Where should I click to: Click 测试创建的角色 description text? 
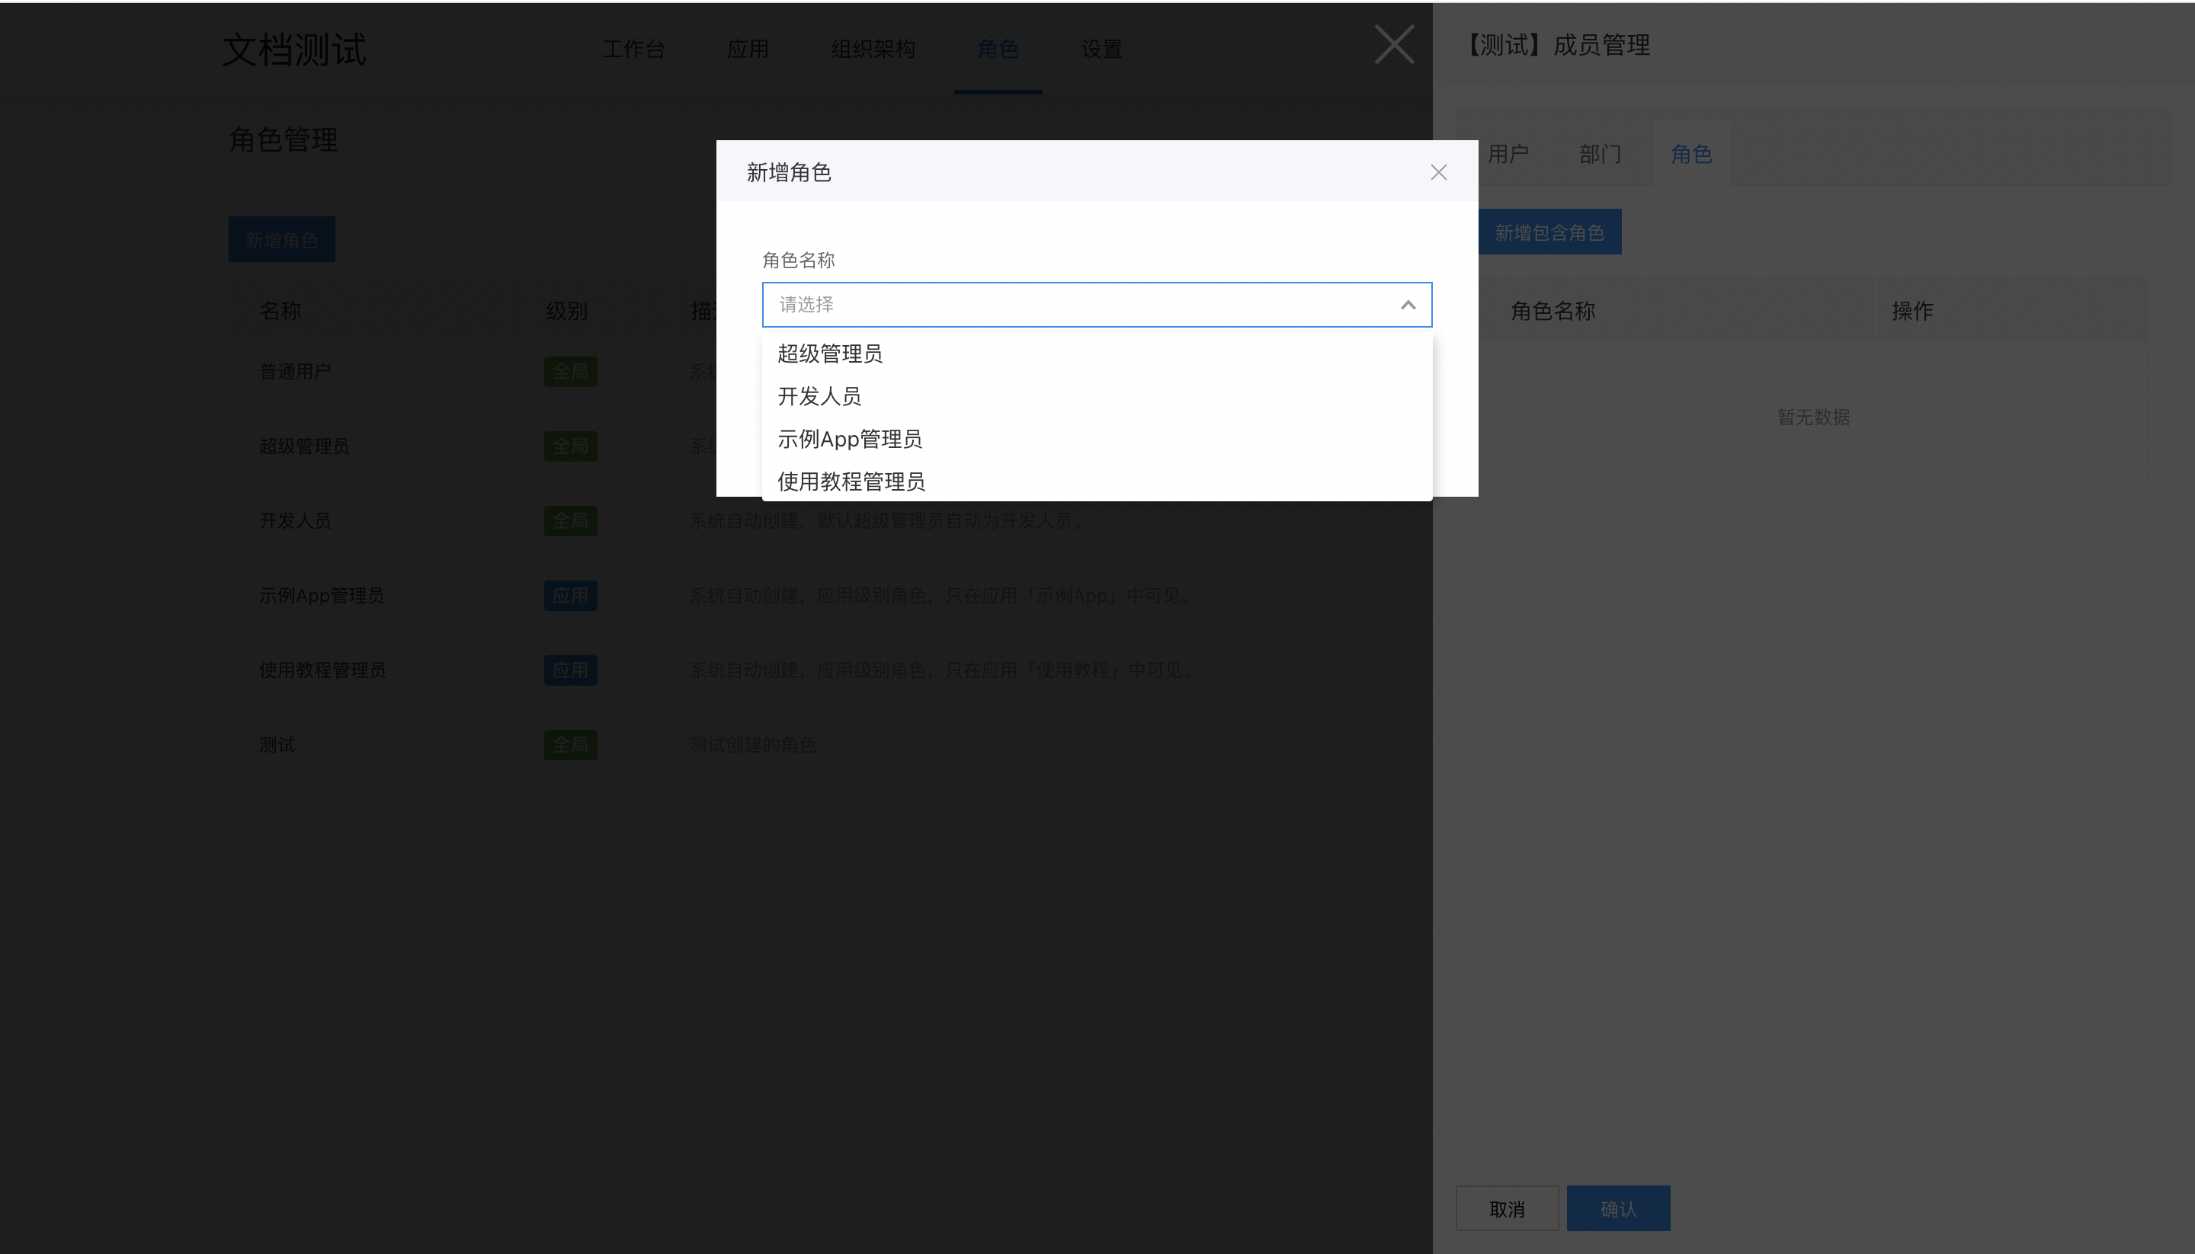point(752,745)
